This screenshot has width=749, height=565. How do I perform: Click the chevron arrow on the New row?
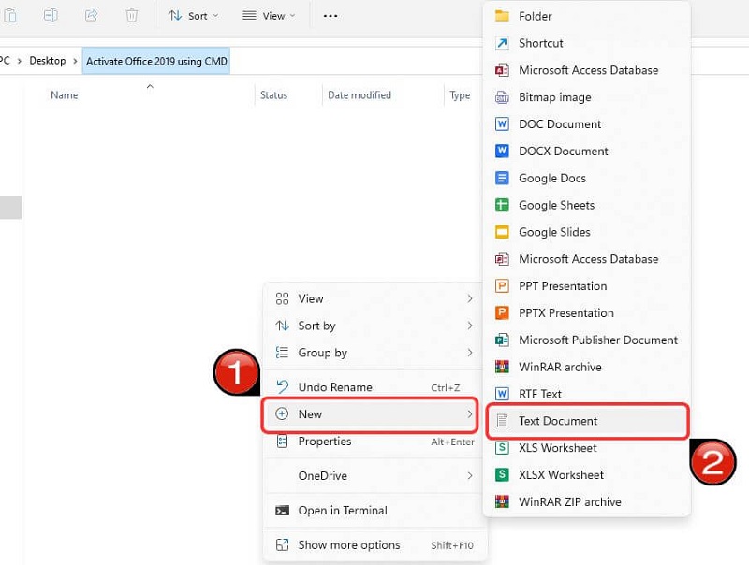pyautogui.click(x=470, y=413)
